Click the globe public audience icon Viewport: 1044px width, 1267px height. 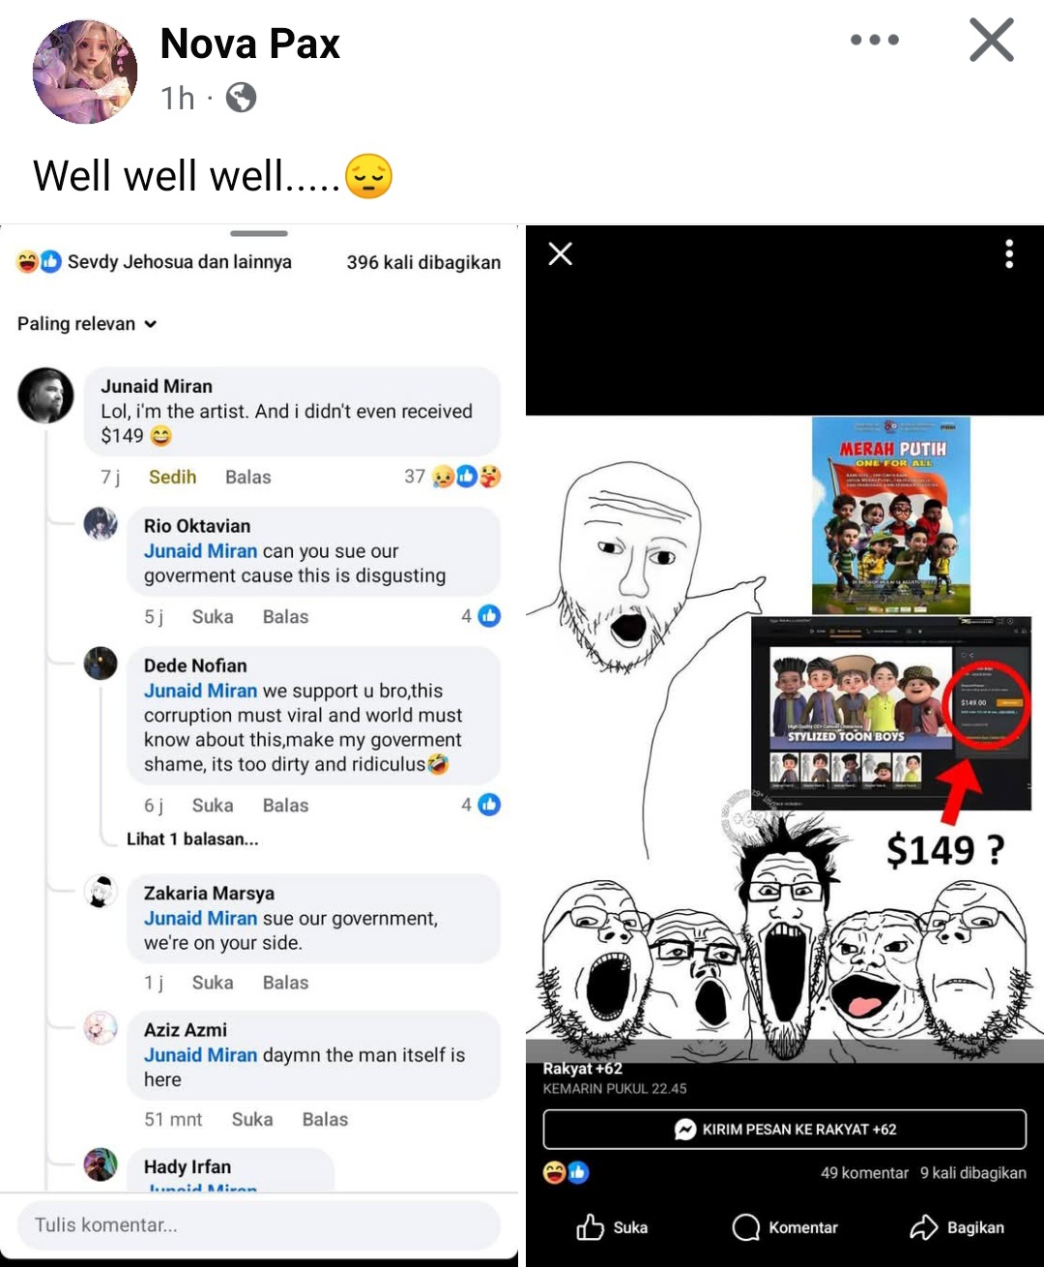241,98
